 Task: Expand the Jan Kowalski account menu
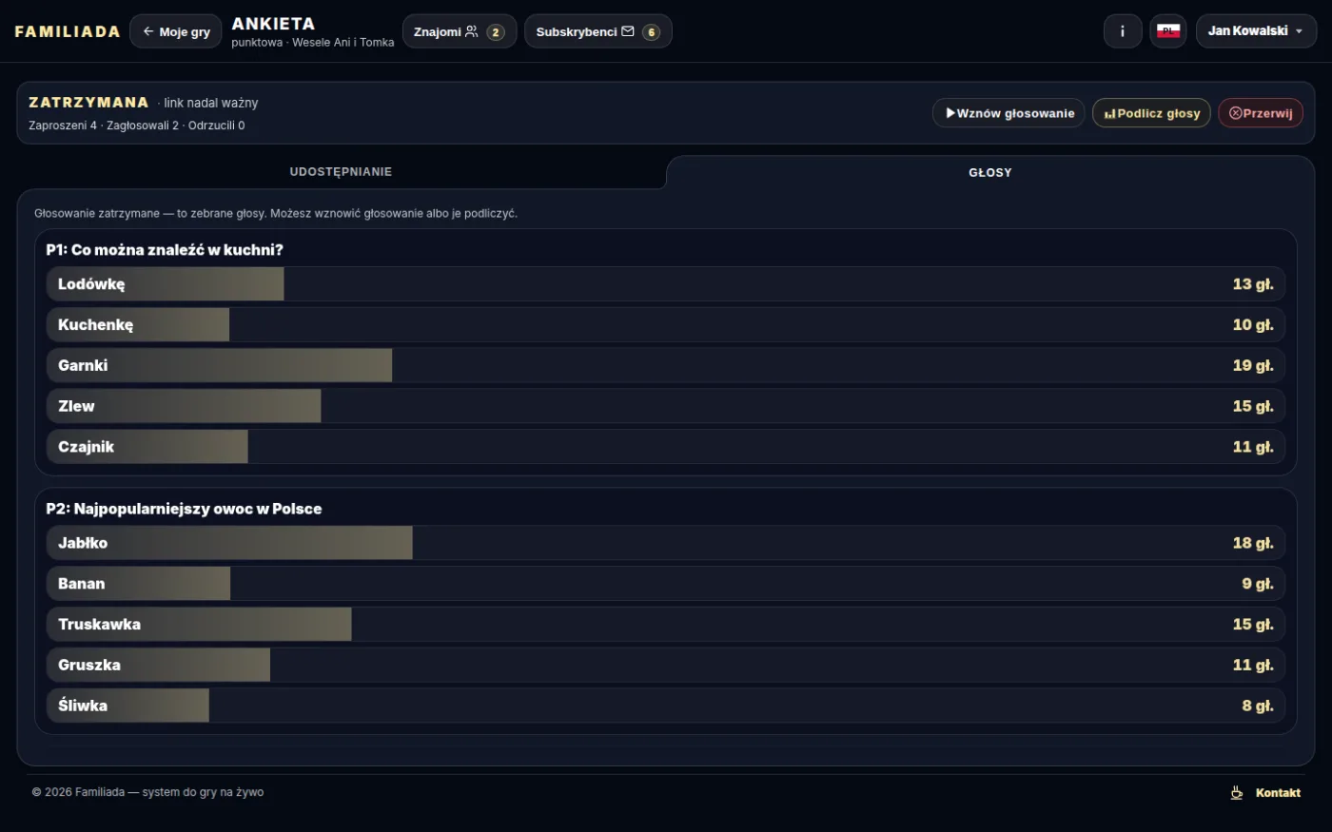pos(1256,31)
